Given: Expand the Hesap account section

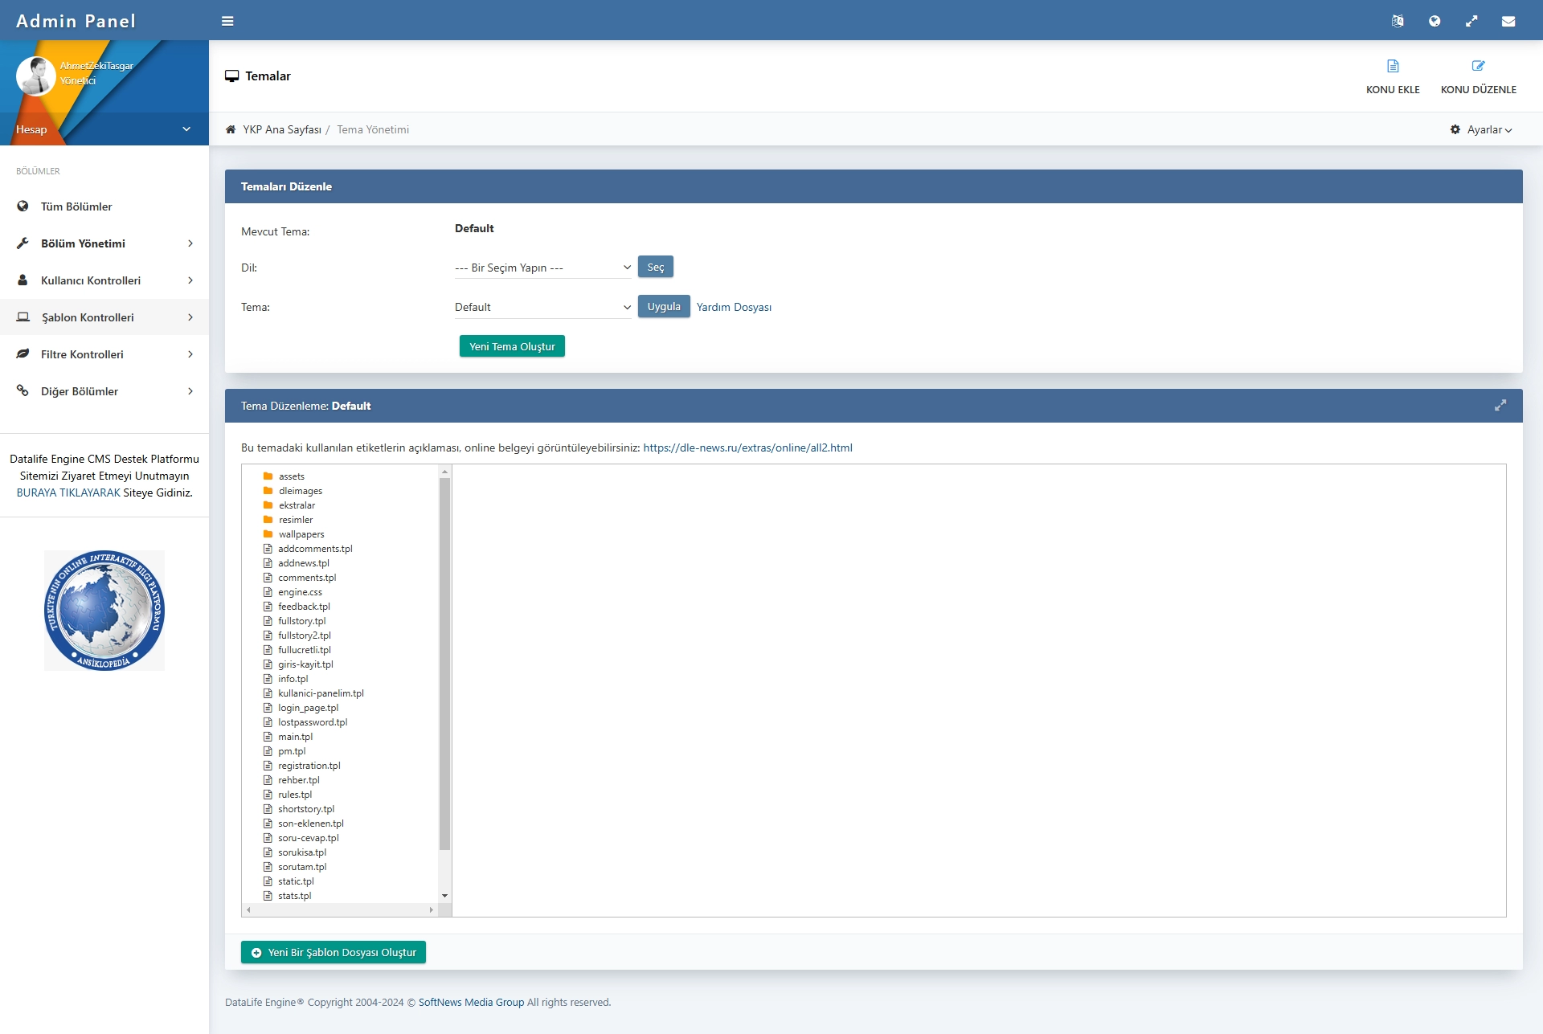Looking at the screenshot, I should (x=186, y=129).
